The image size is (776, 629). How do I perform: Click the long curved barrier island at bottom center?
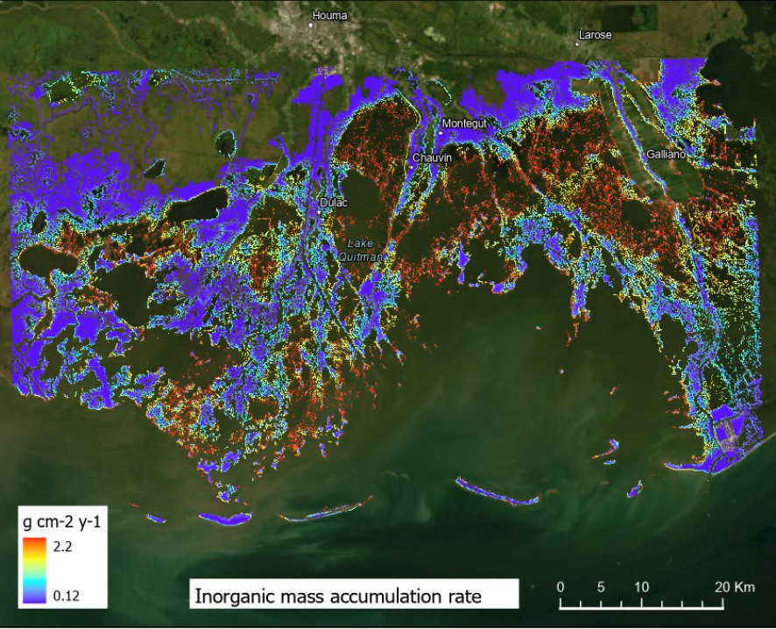point(496,493)
